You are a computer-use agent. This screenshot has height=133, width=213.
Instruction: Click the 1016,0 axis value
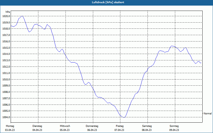6,41
